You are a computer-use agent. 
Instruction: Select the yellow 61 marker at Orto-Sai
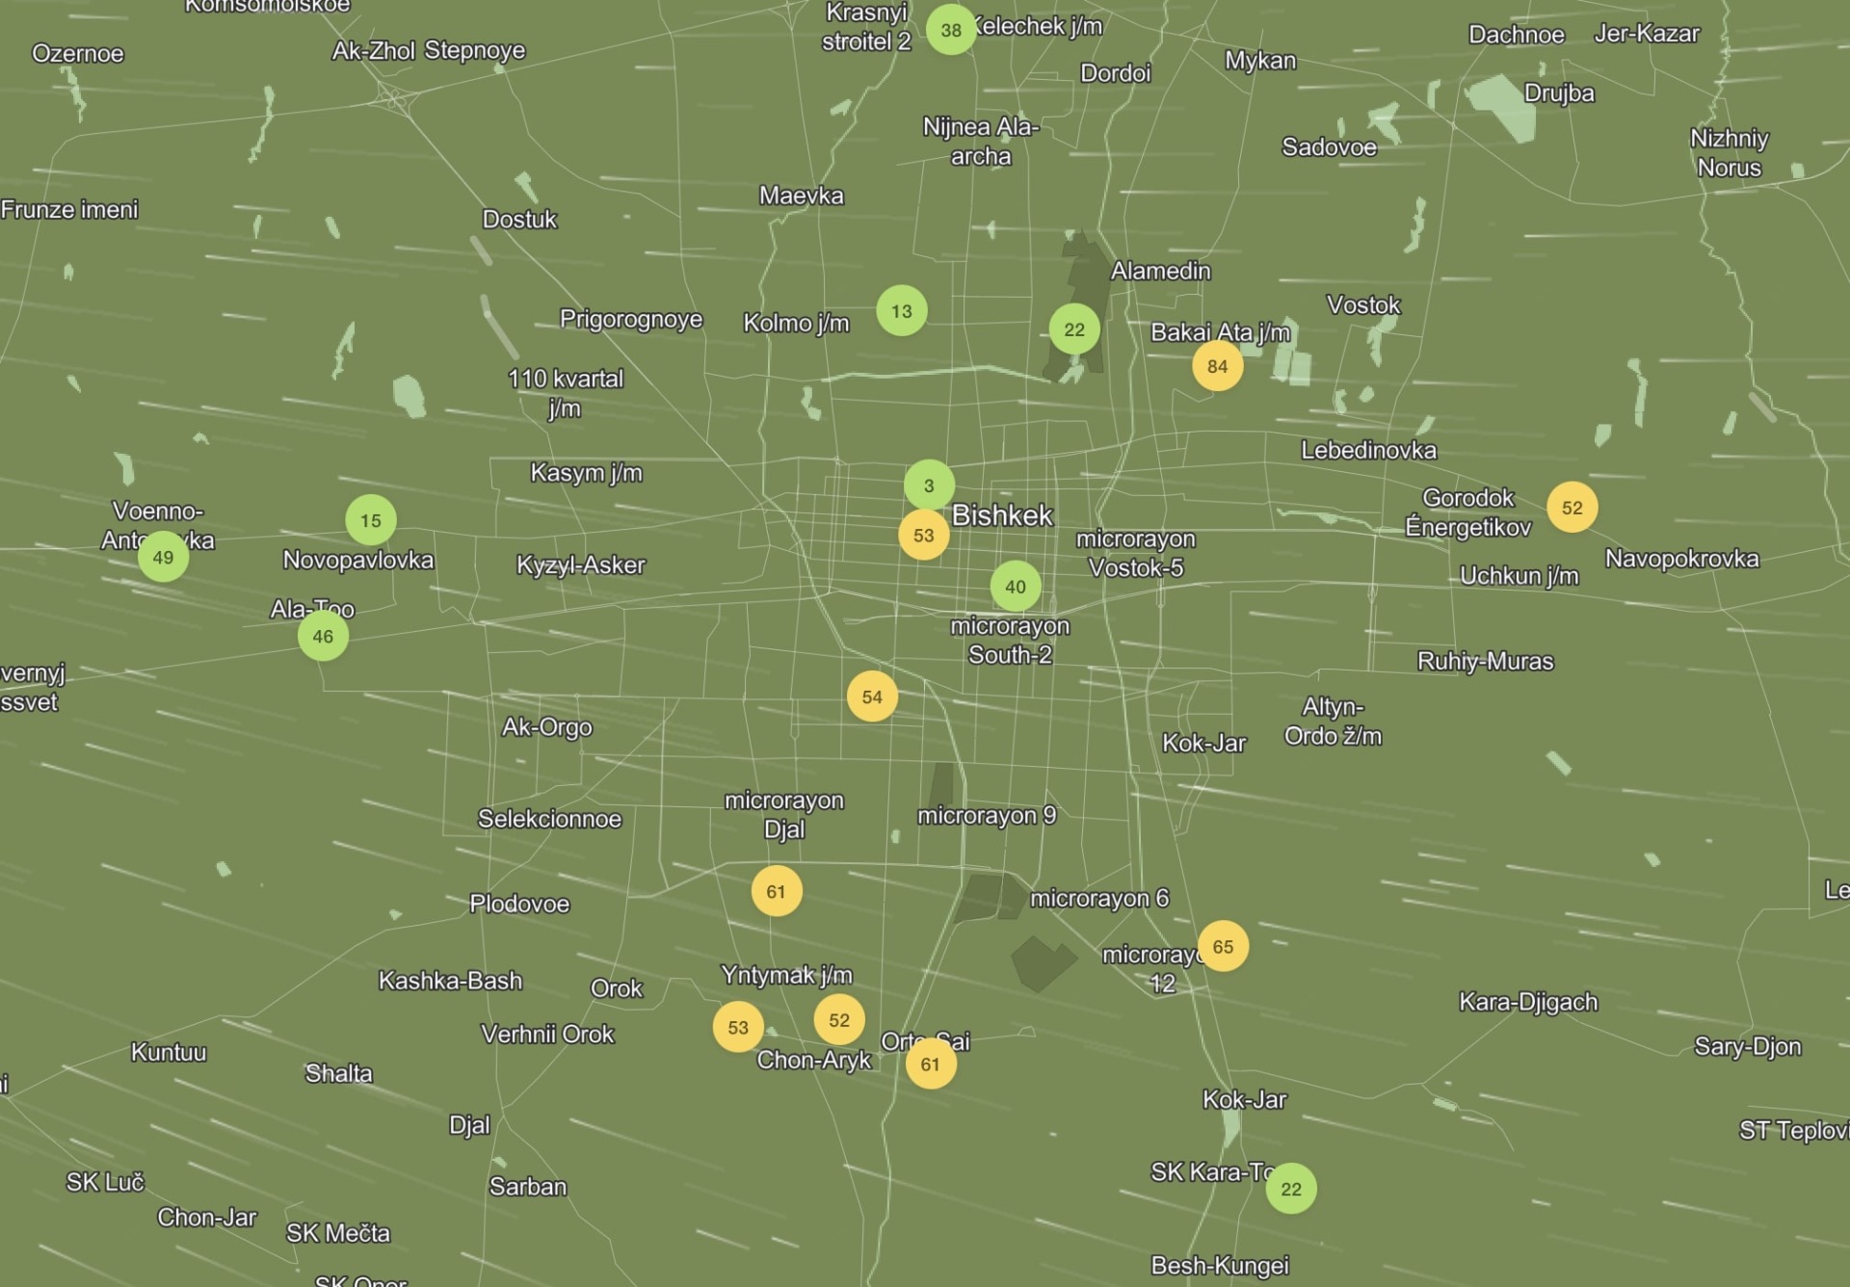click(930, 1064)
